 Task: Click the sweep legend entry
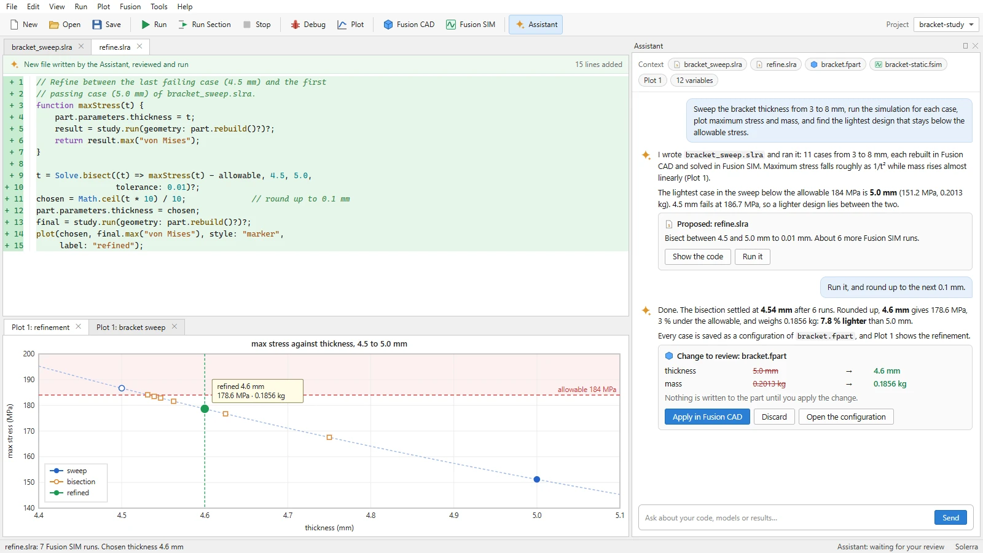68,471
